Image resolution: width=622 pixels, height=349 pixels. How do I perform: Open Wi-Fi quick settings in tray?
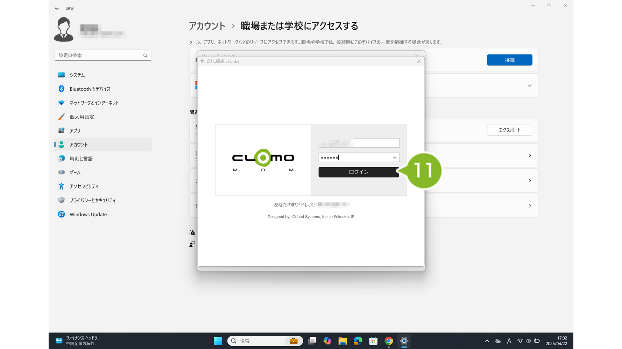(x=520, y=341)
